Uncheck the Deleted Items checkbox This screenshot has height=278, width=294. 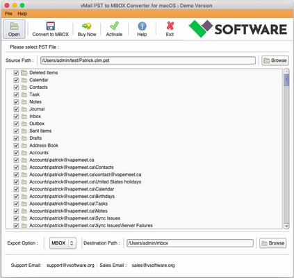pos(16,73)
